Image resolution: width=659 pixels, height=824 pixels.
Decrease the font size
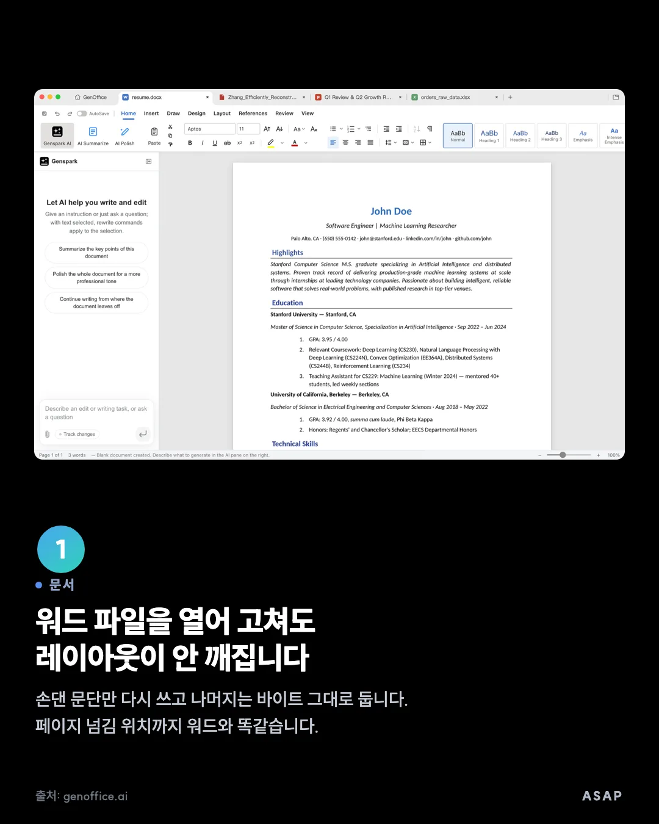(x=279, y=129)
